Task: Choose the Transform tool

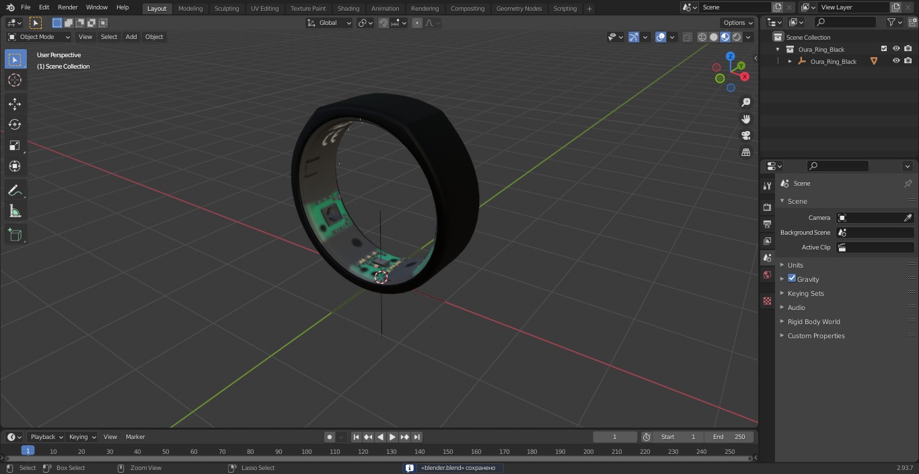Action: click(x=15, y=166)
